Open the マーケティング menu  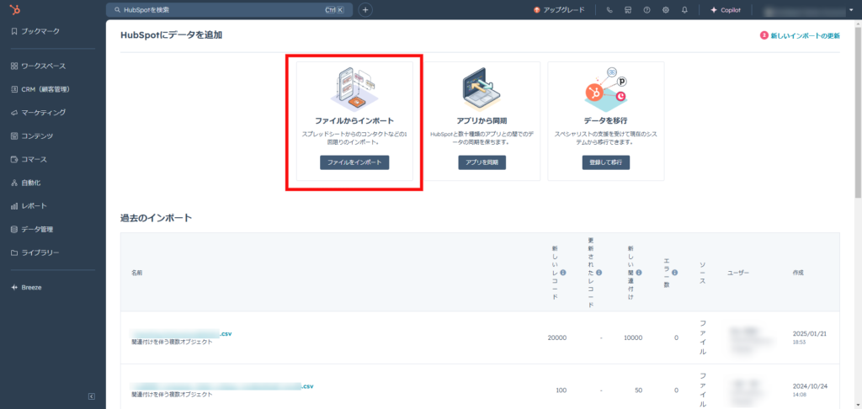tap(39, 112)
